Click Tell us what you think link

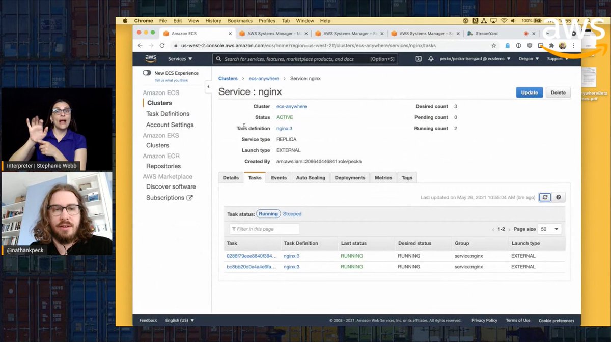[x=171, y=80]
